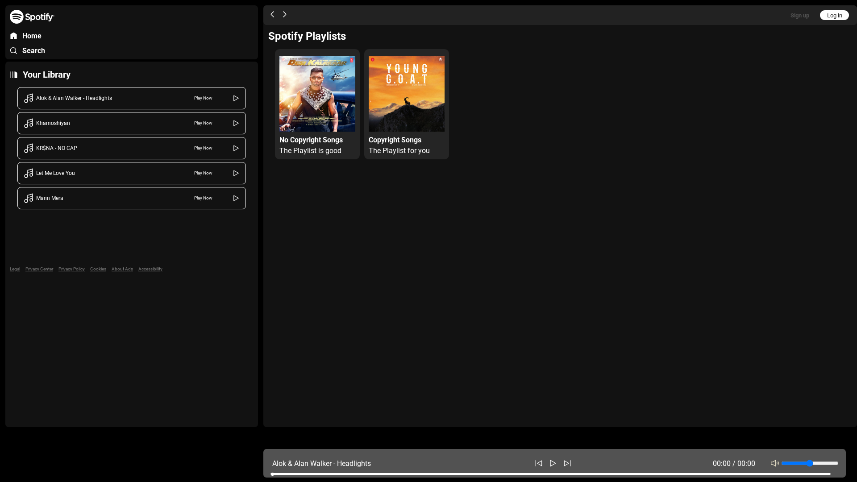Screen dimensions: 857x482
Task: Click the Spotify logo
Action: (x=32, y=17)
